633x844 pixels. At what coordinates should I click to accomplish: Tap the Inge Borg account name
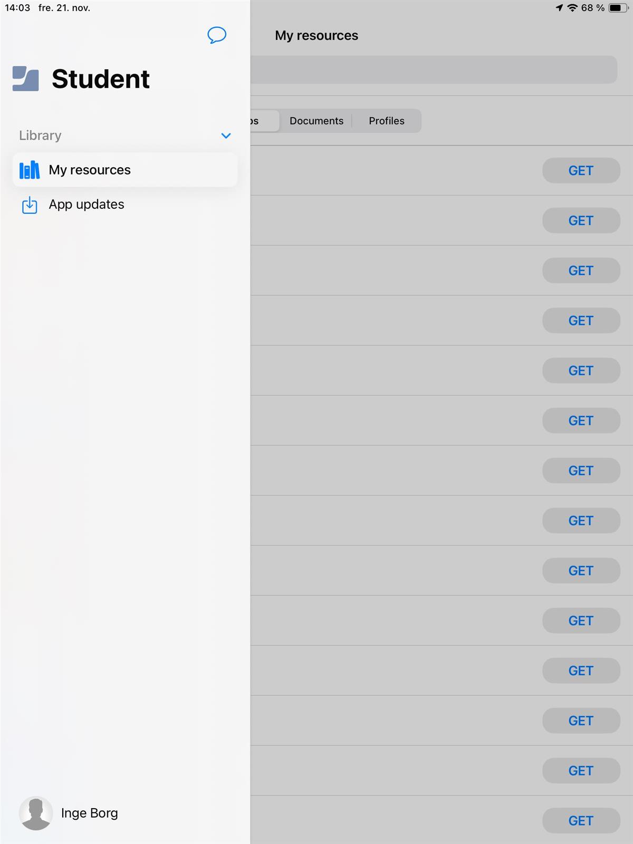coord(90,813)
